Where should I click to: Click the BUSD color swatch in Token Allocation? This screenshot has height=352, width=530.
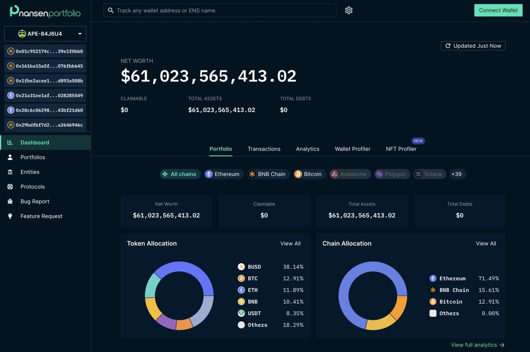click(241, 266)
